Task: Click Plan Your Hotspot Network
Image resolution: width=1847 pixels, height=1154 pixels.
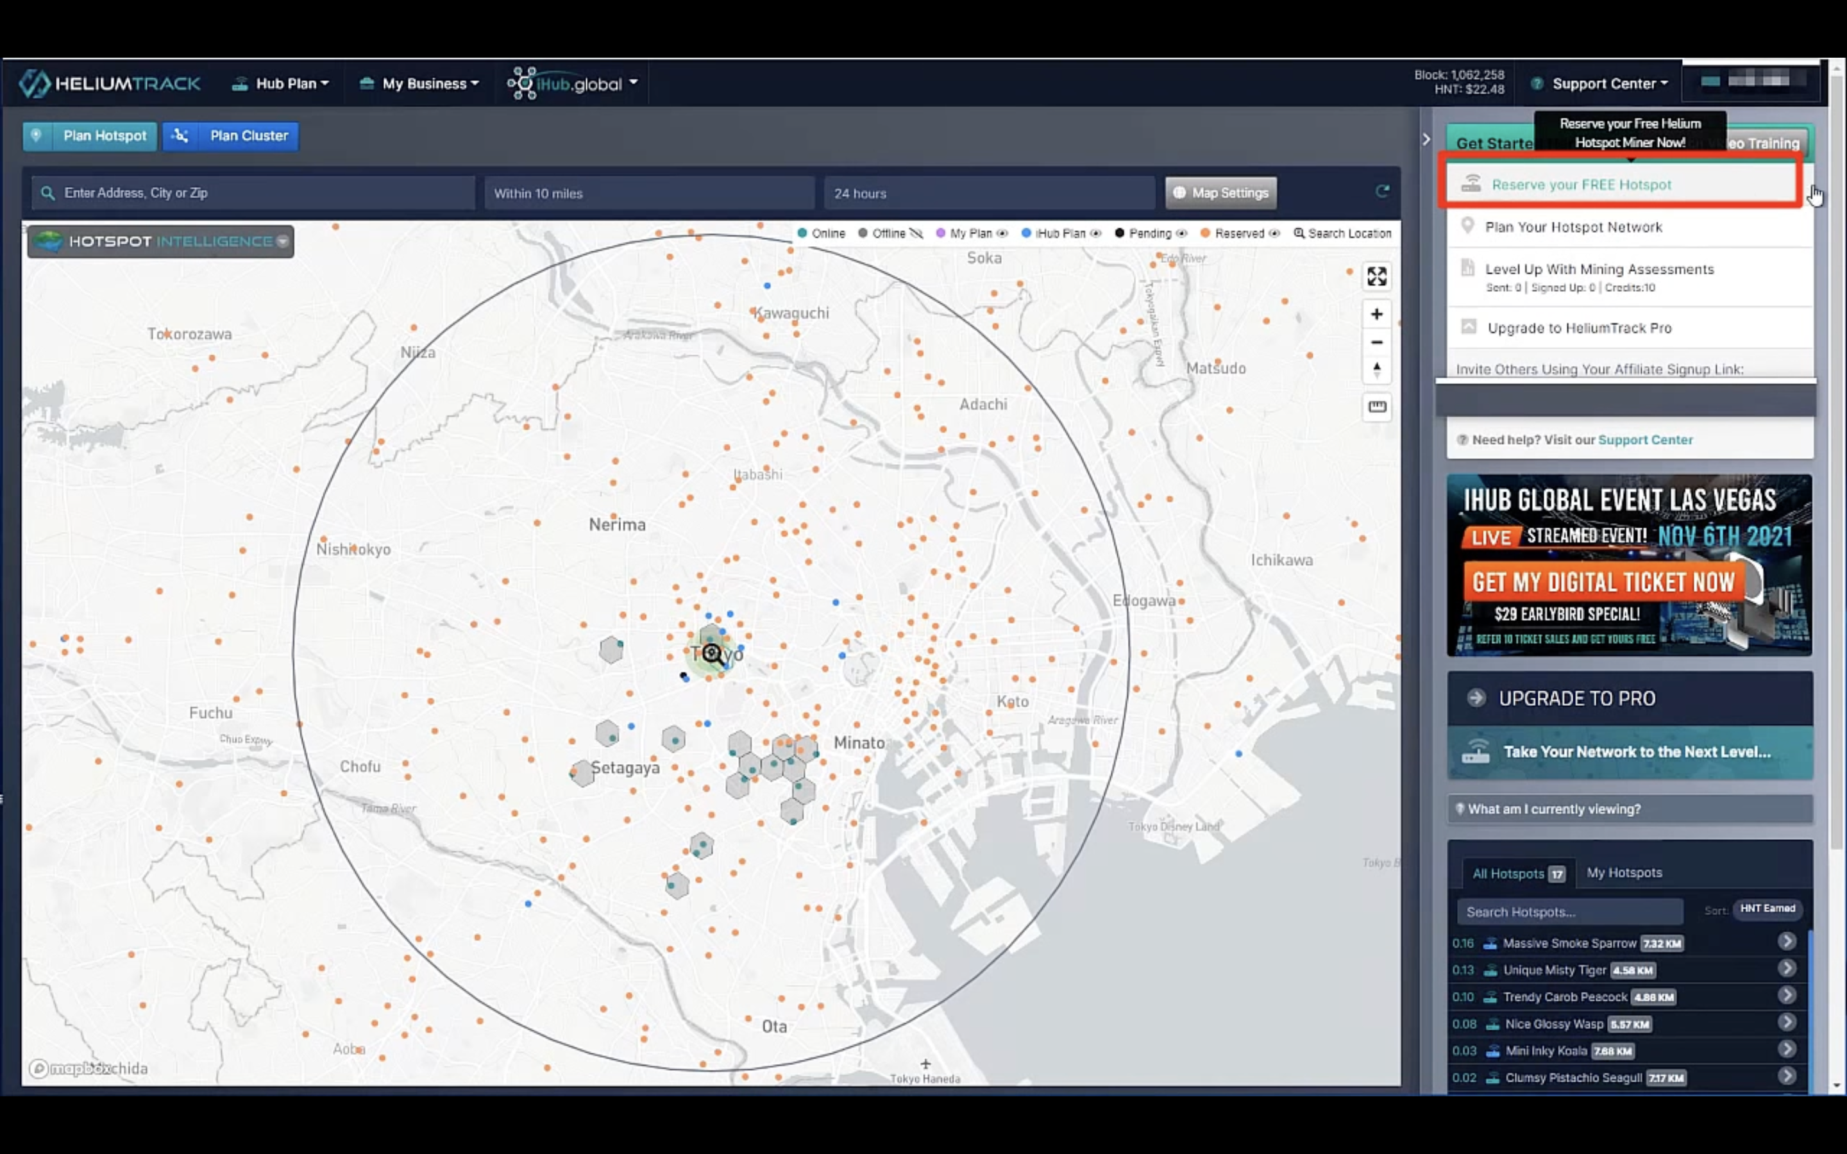Action: coord(1630,227)
